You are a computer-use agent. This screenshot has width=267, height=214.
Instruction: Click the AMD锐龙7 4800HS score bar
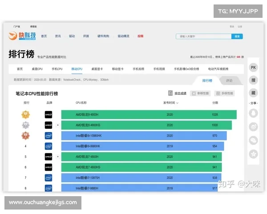(142, 167)
